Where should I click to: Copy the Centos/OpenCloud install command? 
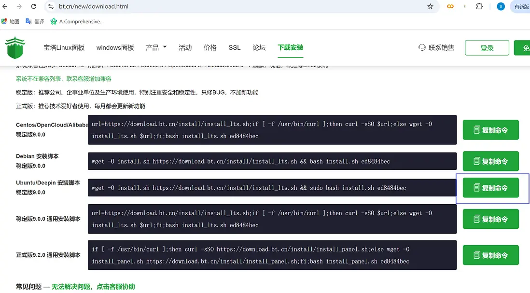click(x=491, y=130)
